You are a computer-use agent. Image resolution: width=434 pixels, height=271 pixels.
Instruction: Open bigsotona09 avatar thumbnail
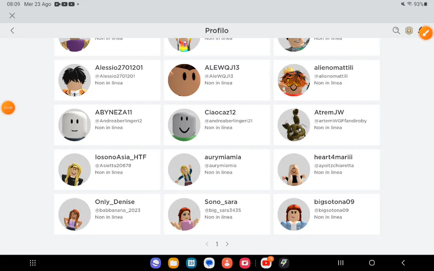[x=294, y=214]
